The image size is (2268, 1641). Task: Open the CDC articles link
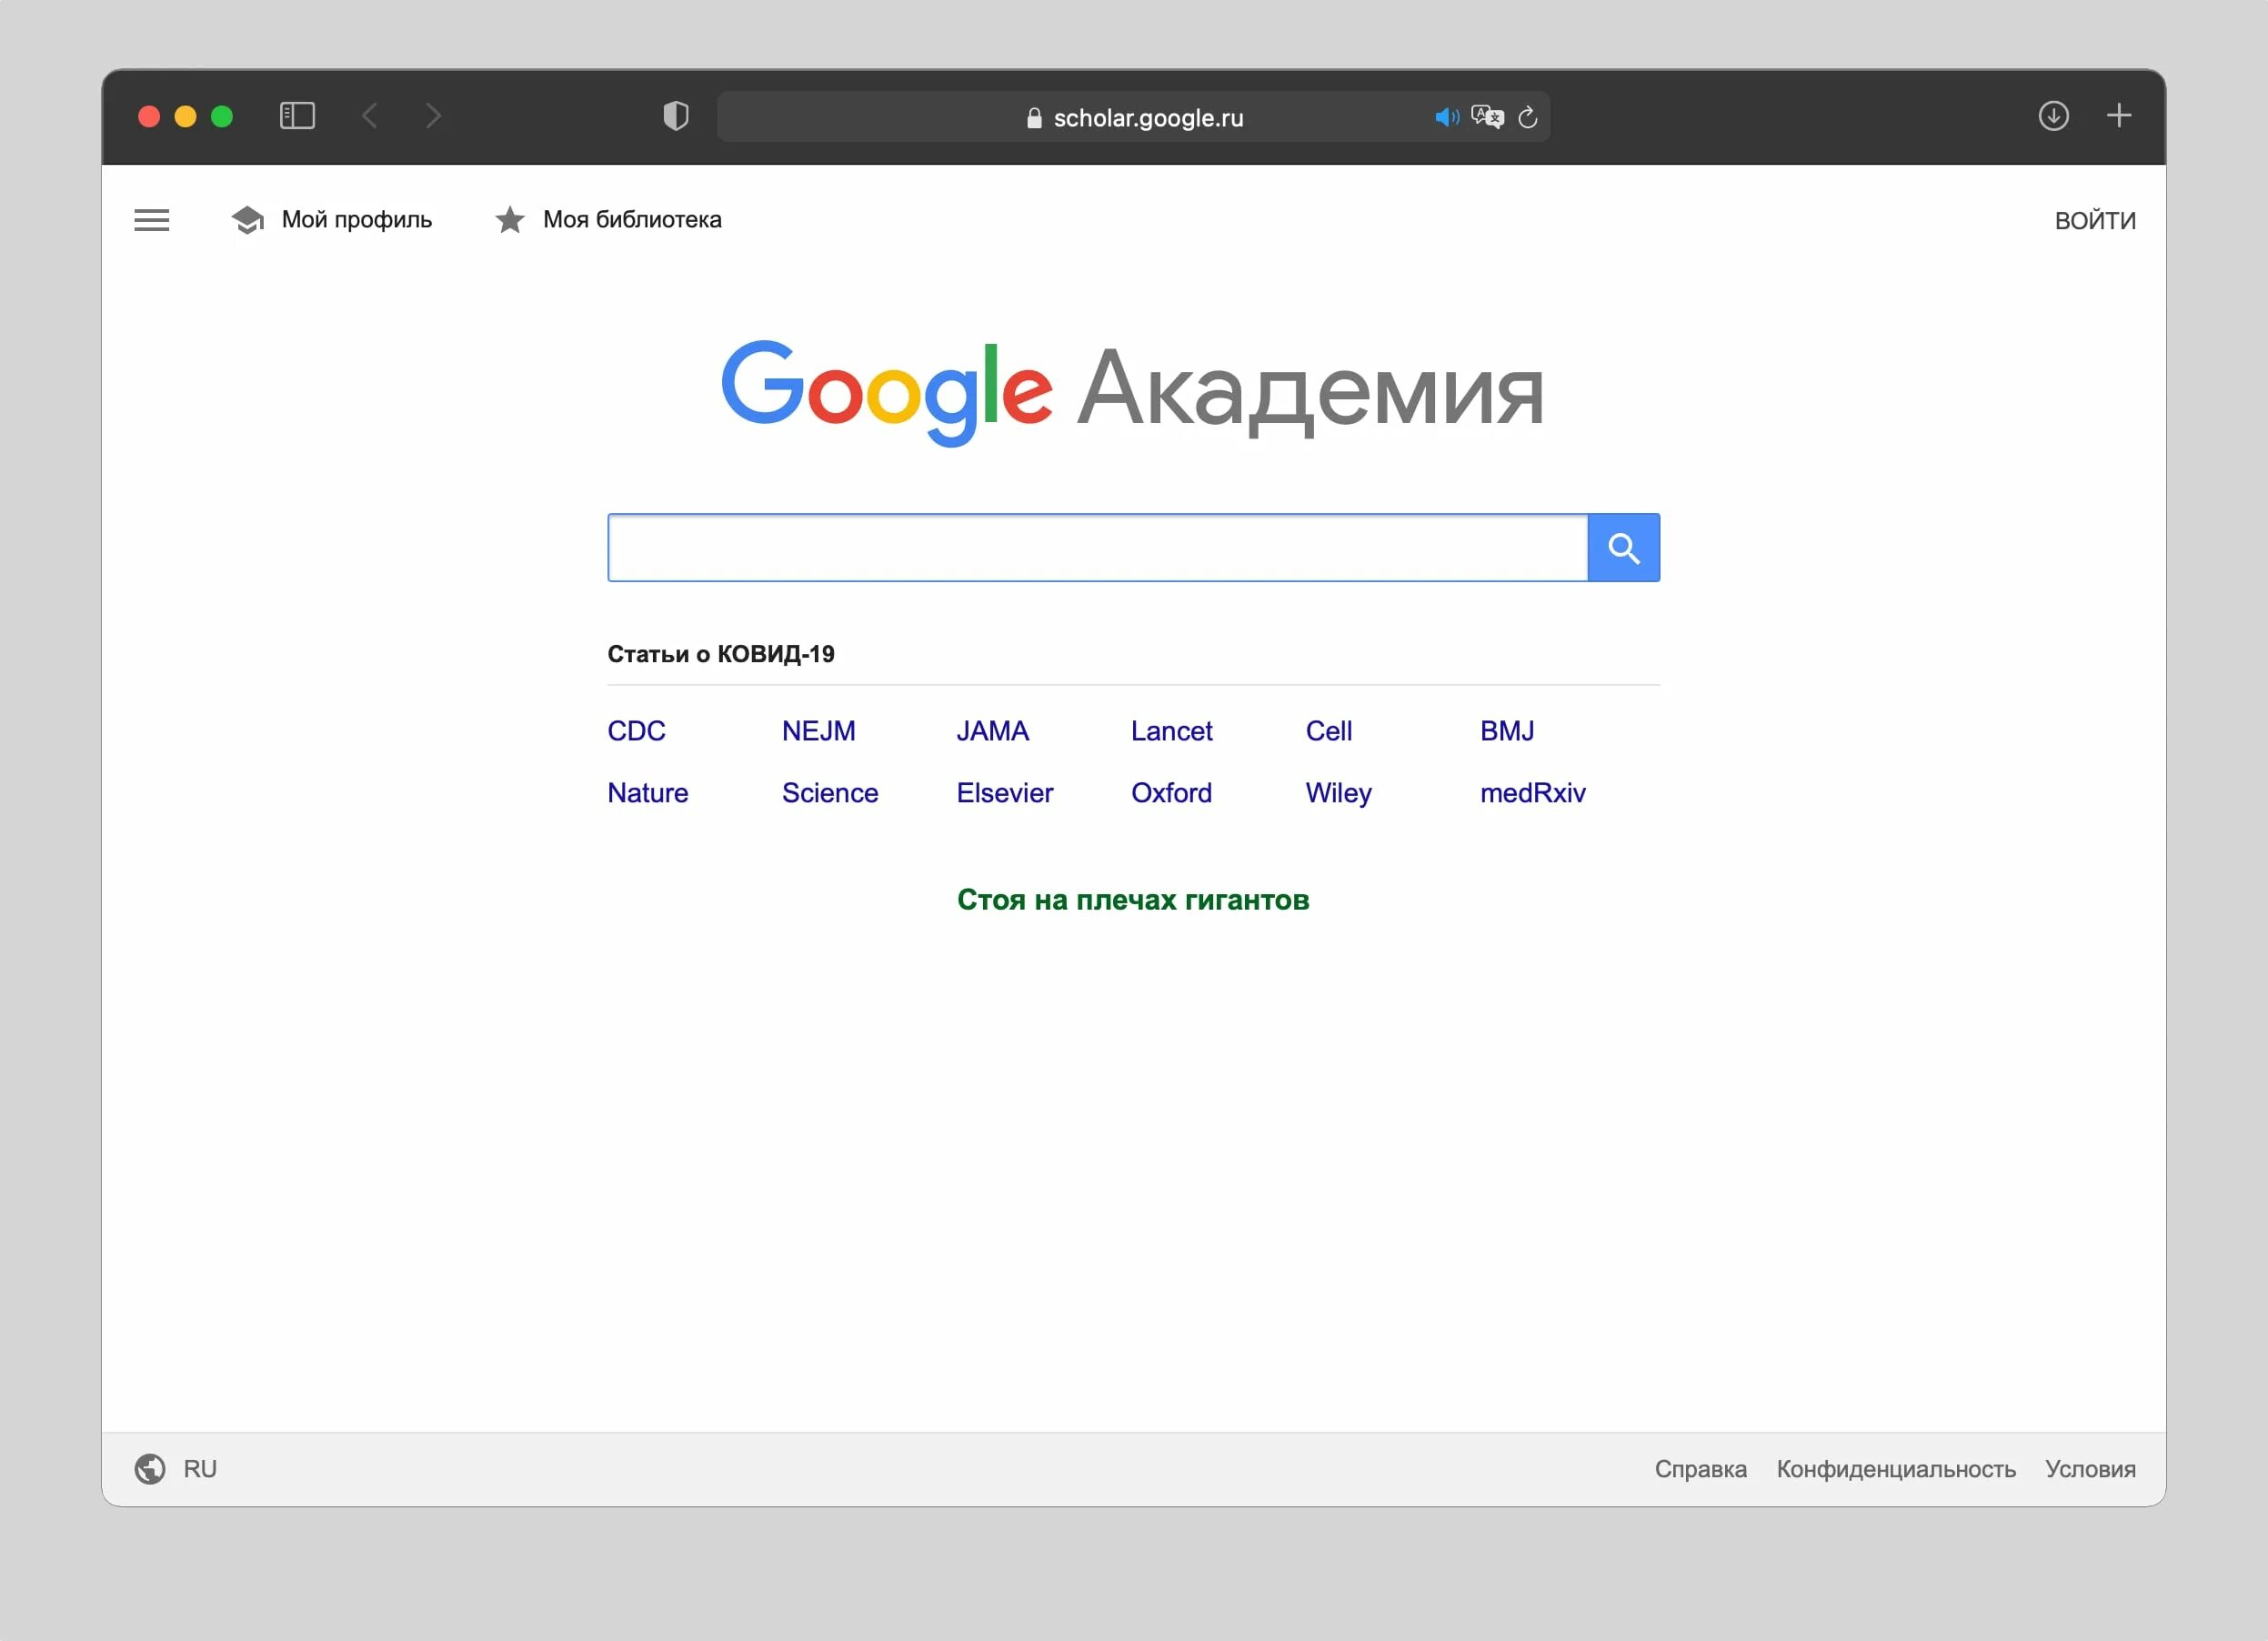pos(636,731)
